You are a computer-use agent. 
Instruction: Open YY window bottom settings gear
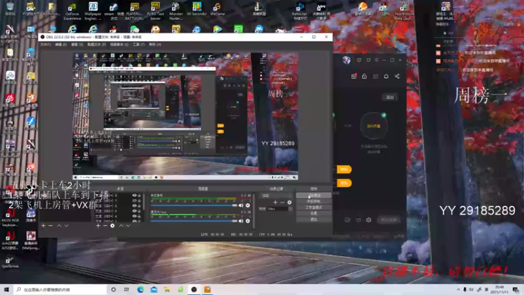369,220
